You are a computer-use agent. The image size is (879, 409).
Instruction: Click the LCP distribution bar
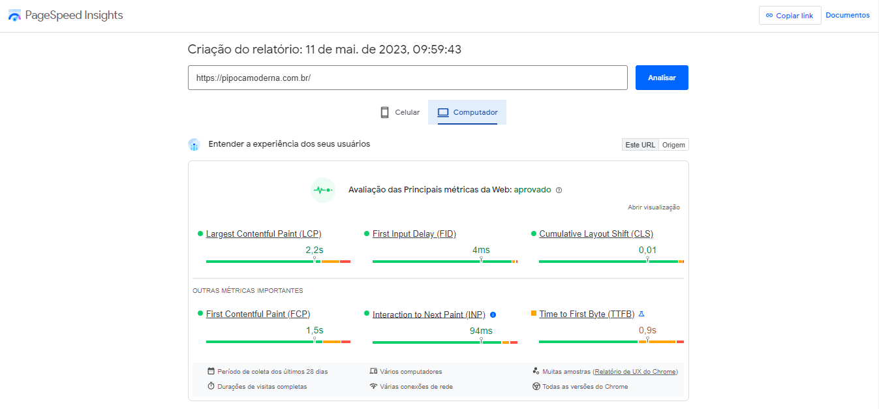pos(279,261)
